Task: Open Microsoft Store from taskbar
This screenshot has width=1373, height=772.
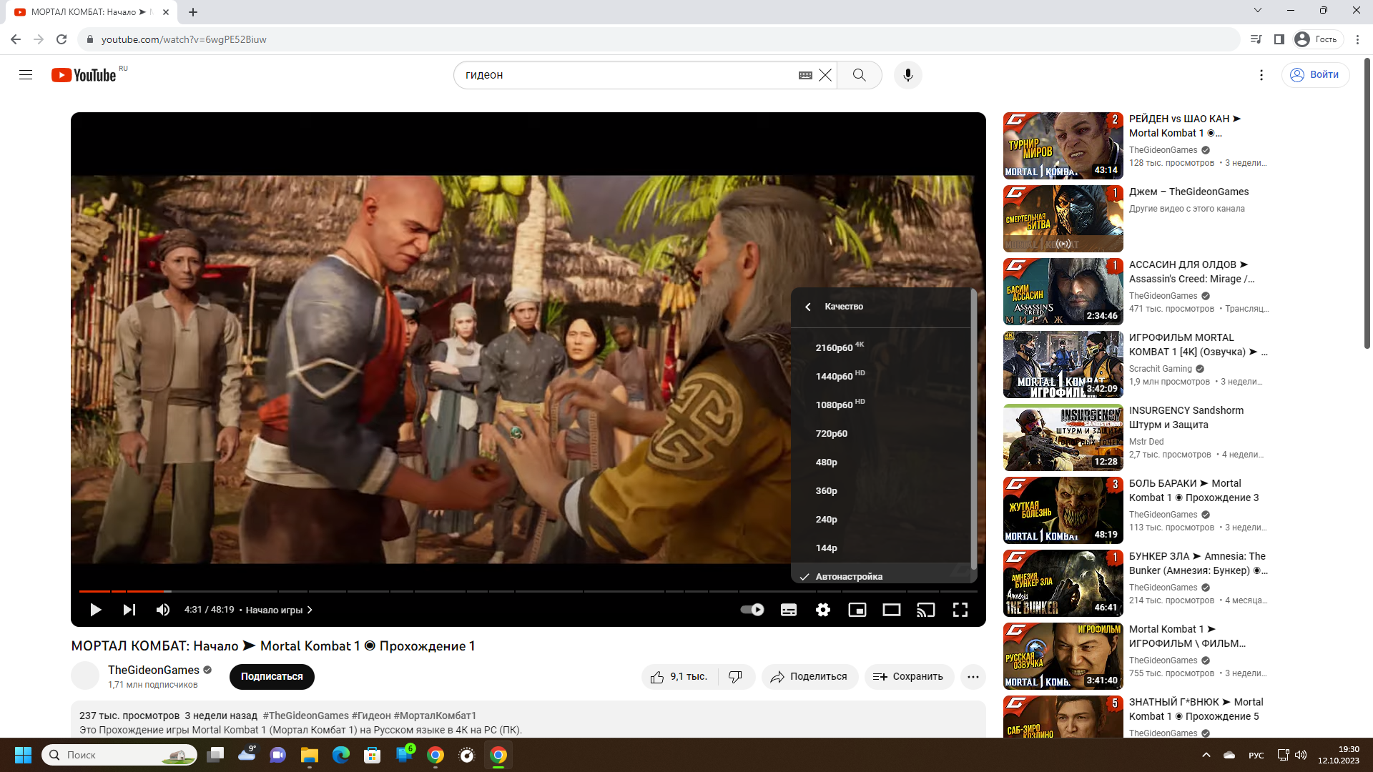Action: tap(372, 755)
